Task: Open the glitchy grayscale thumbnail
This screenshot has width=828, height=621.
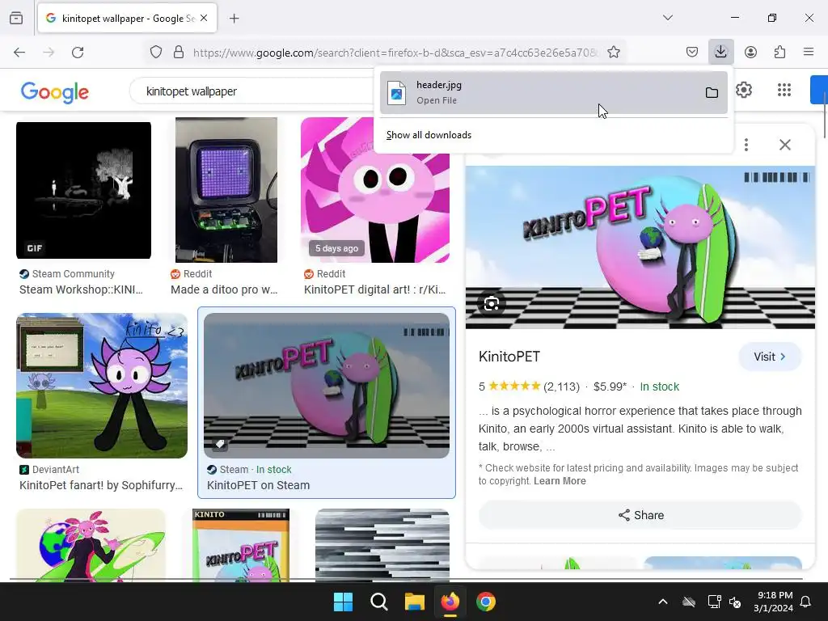Action: [382, 546]
